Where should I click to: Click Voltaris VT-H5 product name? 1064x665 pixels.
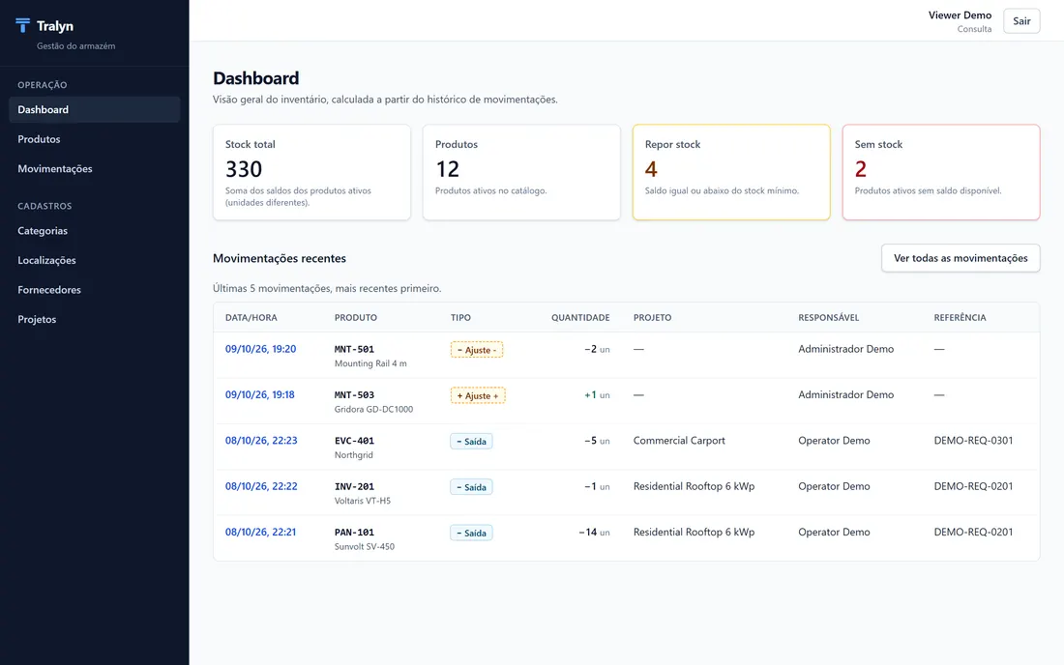coord(363,501)
